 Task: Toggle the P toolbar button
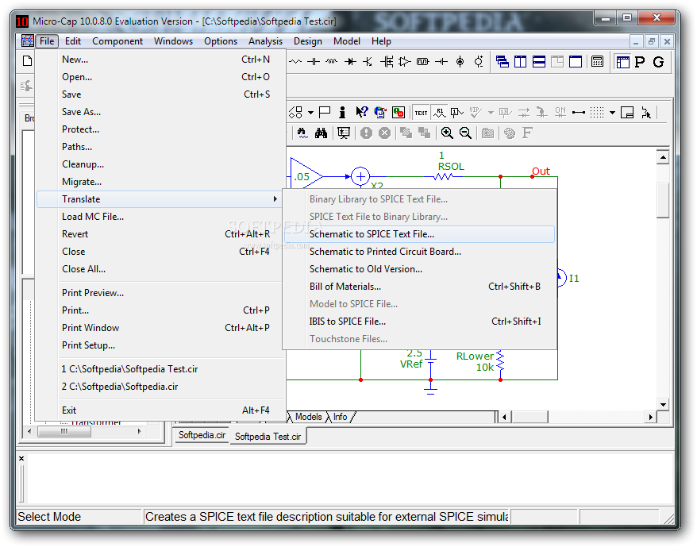(x=640, y=62)
